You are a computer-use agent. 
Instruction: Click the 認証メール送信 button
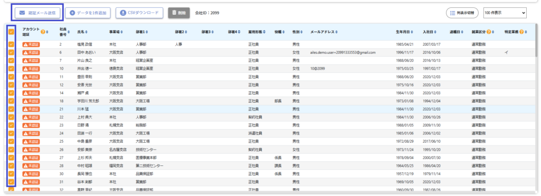tap(38, 13)
